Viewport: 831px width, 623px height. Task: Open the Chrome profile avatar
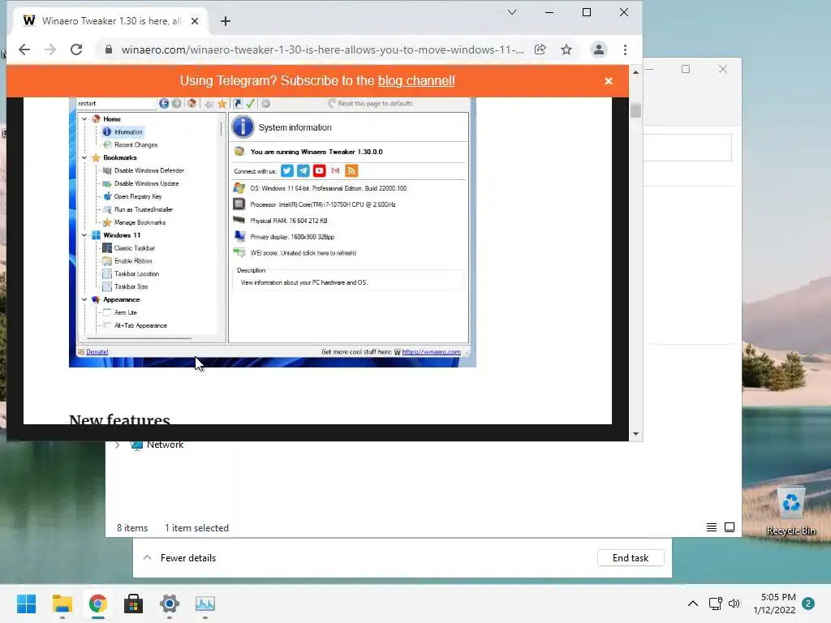tap(598, 49)
